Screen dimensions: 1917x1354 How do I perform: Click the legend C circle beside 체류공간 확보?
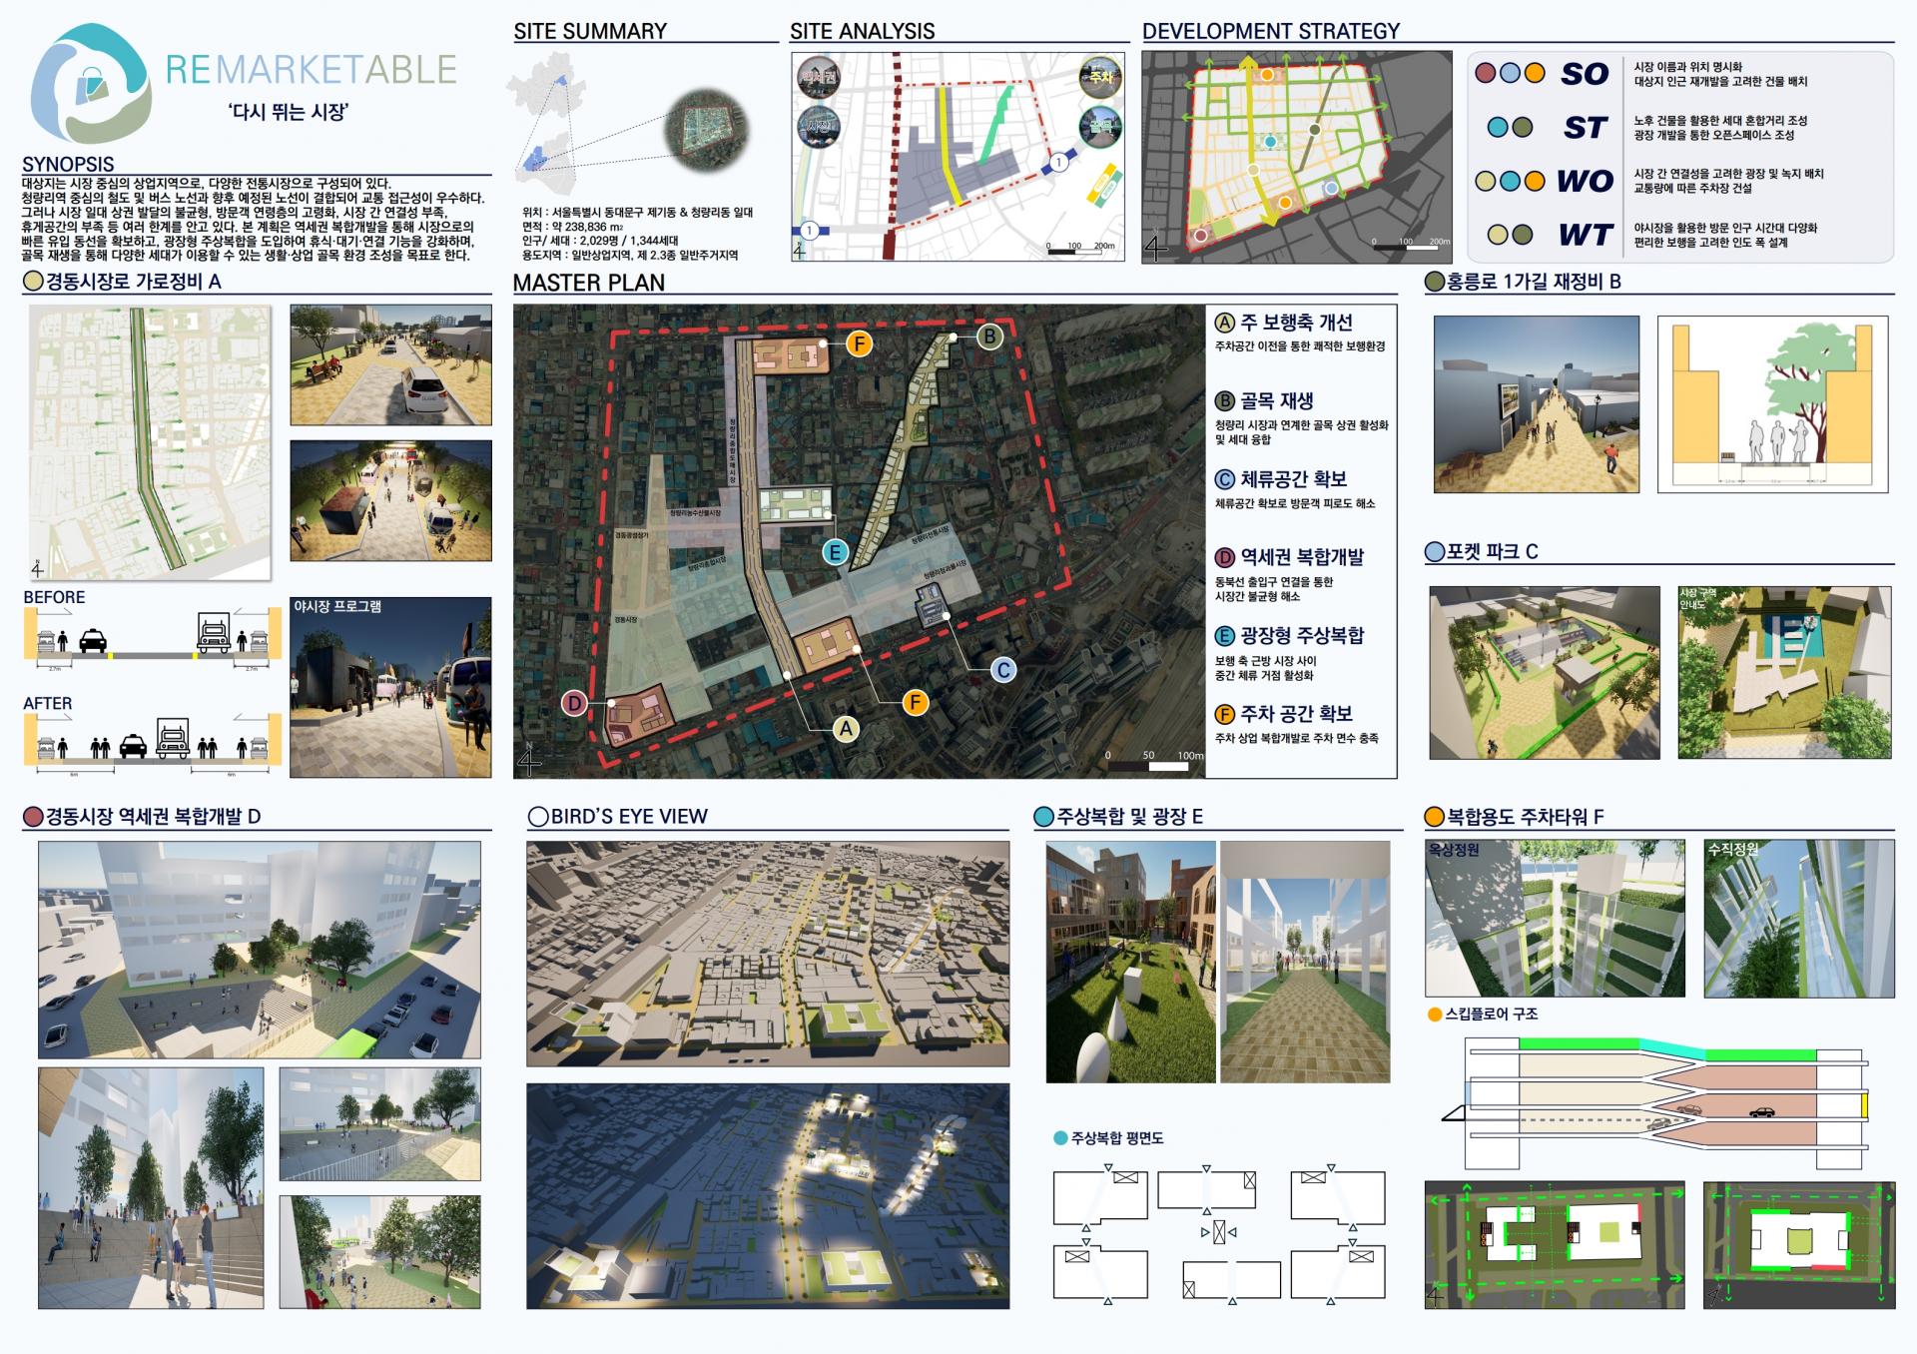pos(1225,479)
